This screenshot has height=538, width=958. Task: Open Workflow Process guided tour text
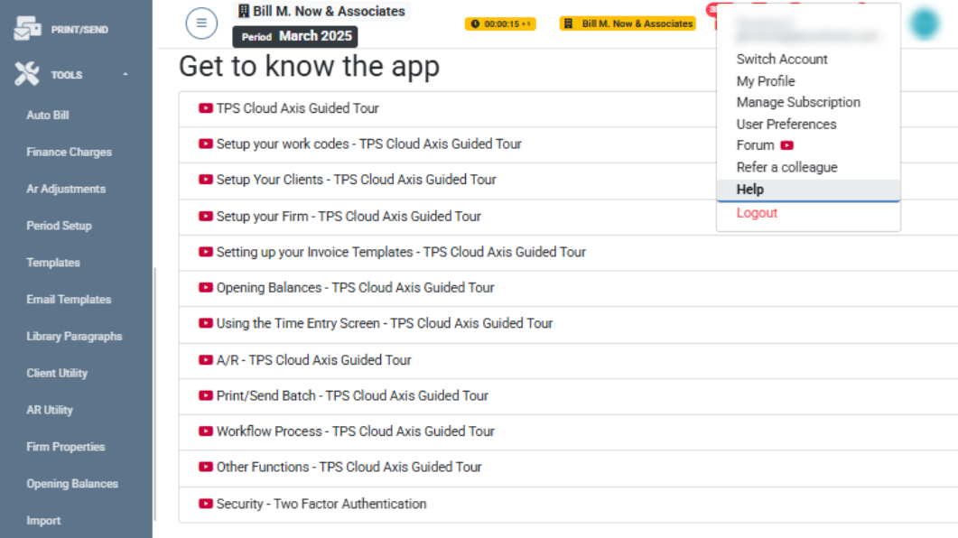point(355,431)
